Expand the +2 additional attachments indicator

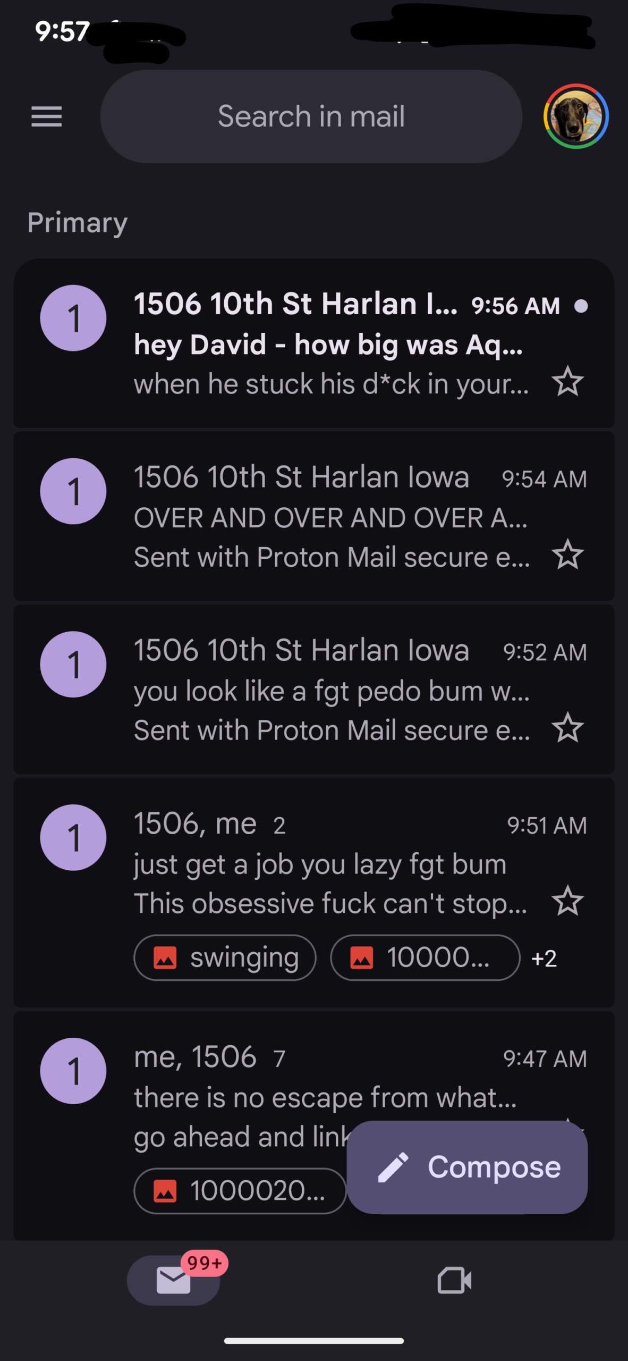click(x=544, y=959)
